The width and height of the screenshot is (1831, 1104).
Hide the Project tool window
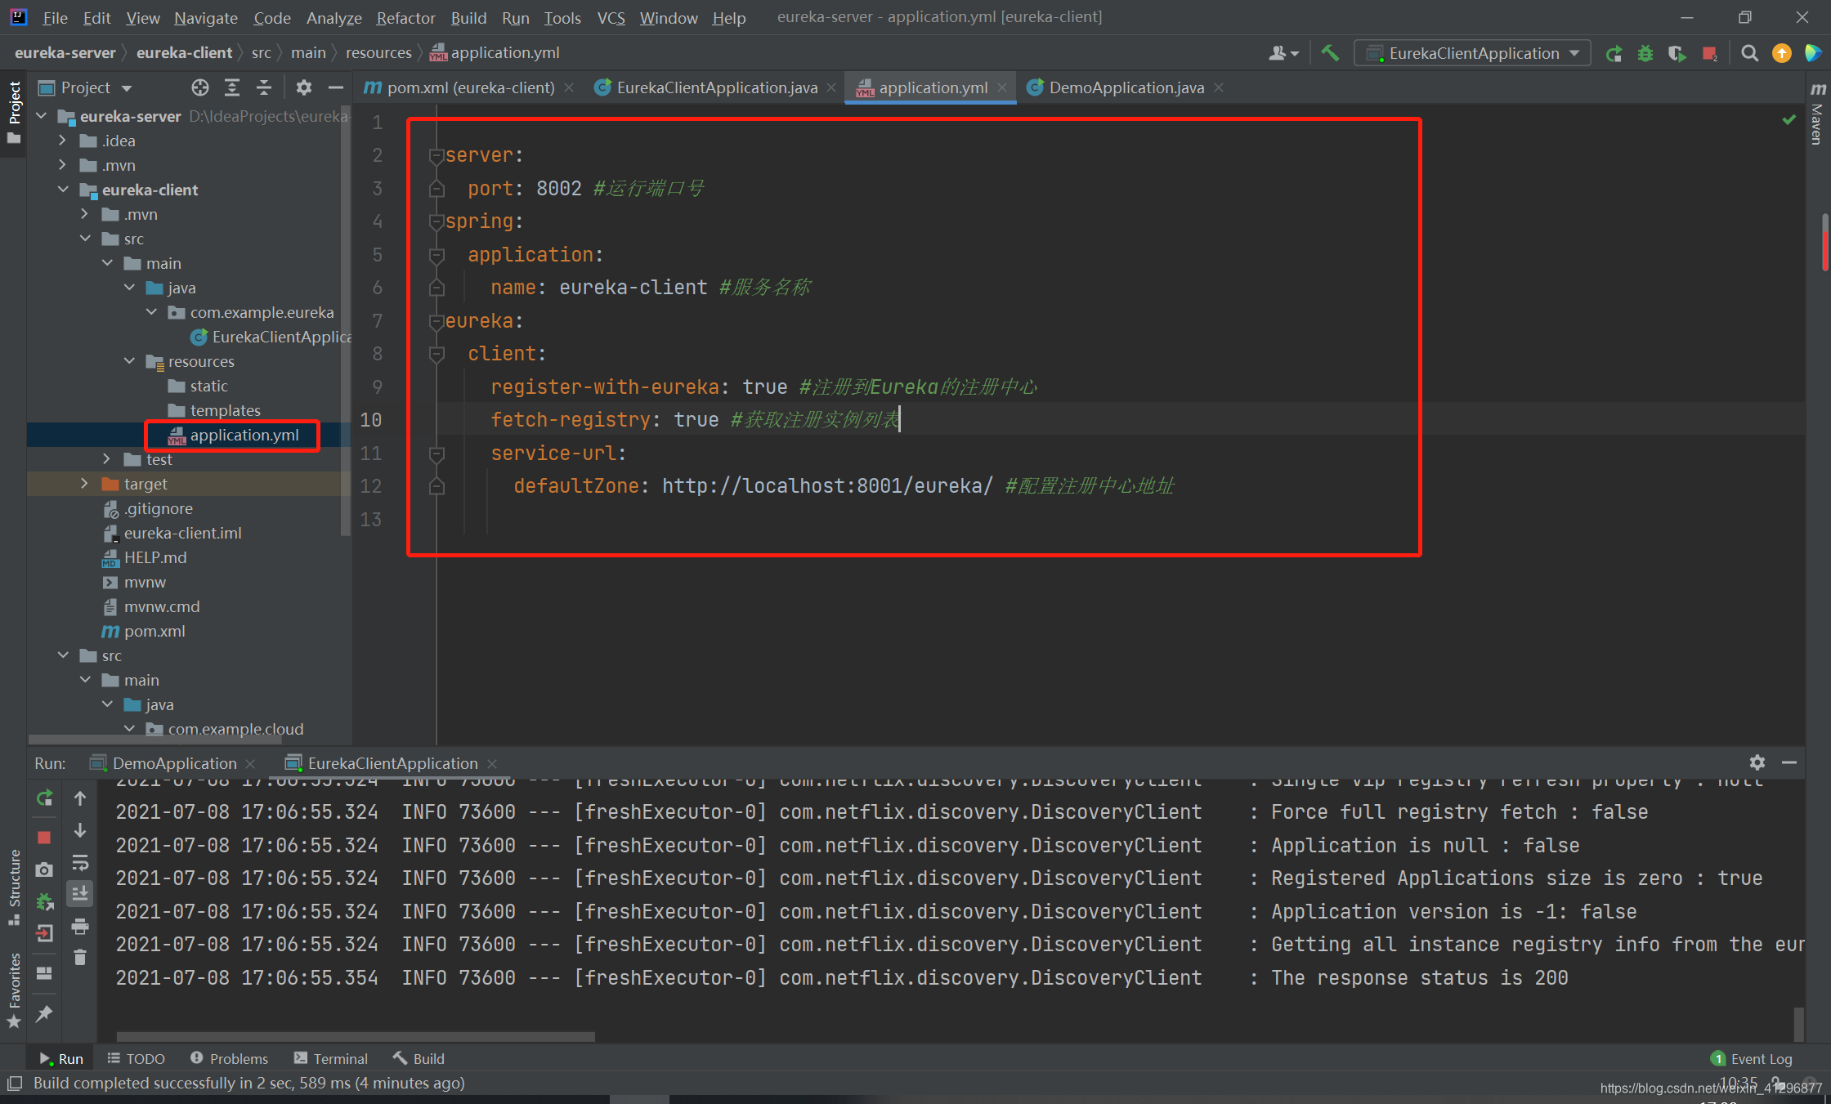point(335,87)
